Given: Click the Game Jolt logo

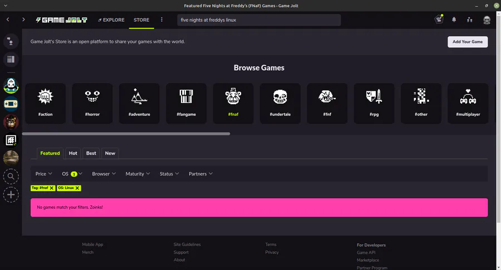Looking at the screenshot, I should [61, 20].
